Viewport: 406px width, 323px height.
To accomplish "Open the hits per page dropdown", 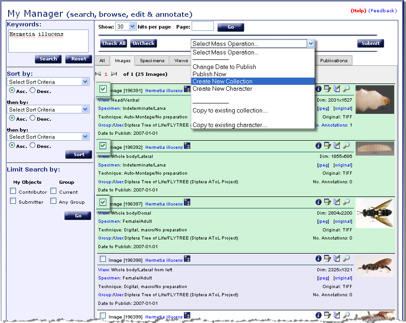I will (132, 27).
